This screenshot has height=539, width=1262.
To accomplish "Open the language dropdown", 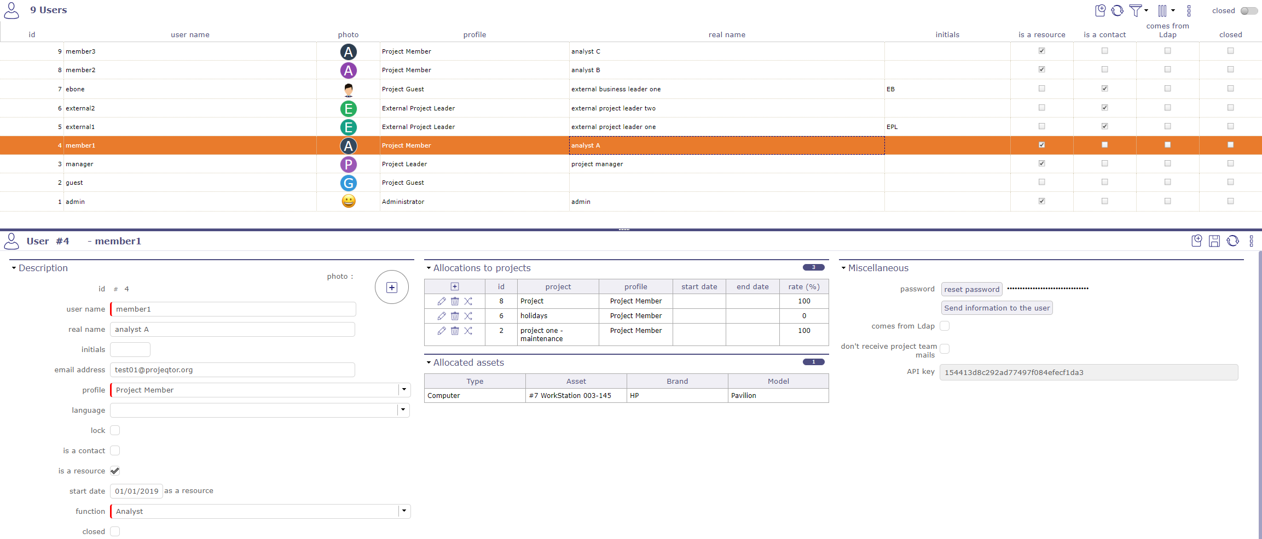I will point(403,410).
